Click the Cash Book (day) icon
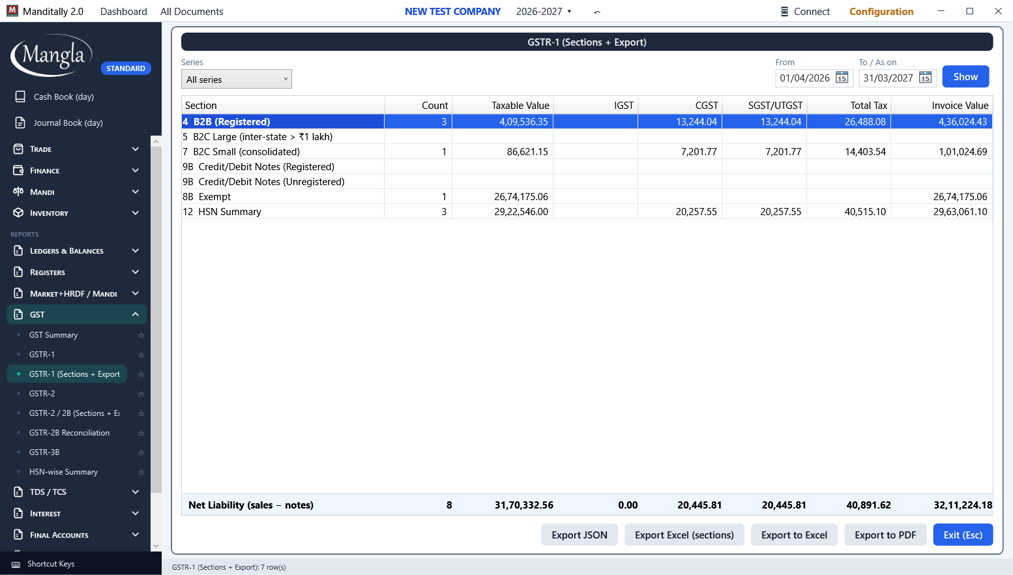 pyautogui.click(x=20, y=96)
